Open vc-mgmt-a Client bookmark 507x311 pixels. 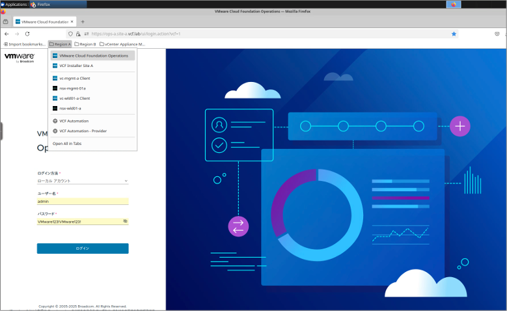pos(93,78)
